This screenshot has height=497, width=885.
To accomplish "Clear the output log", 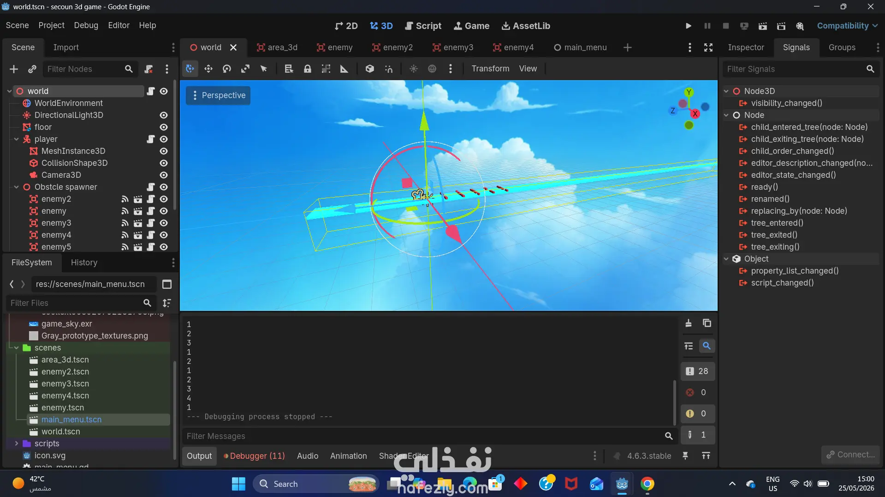I will [689, 323].
